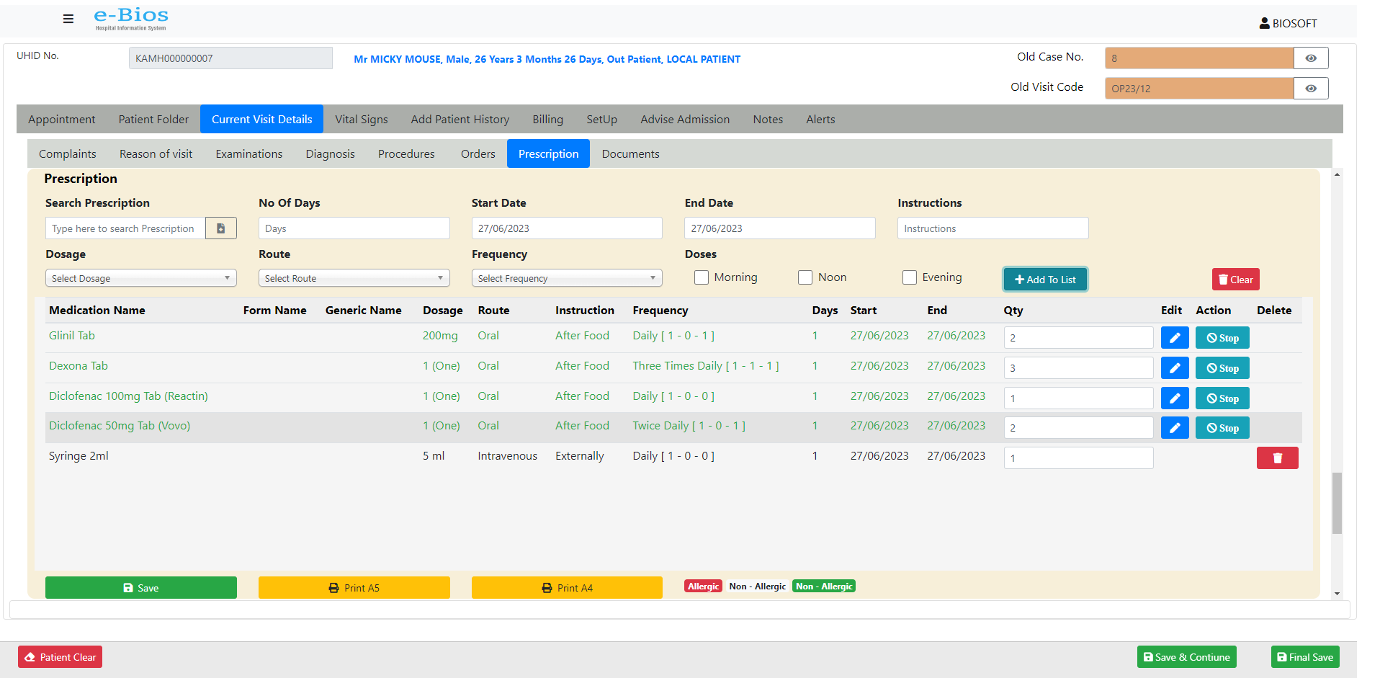
Task: Click Save & Contiune button
Action: [1187, 657]
